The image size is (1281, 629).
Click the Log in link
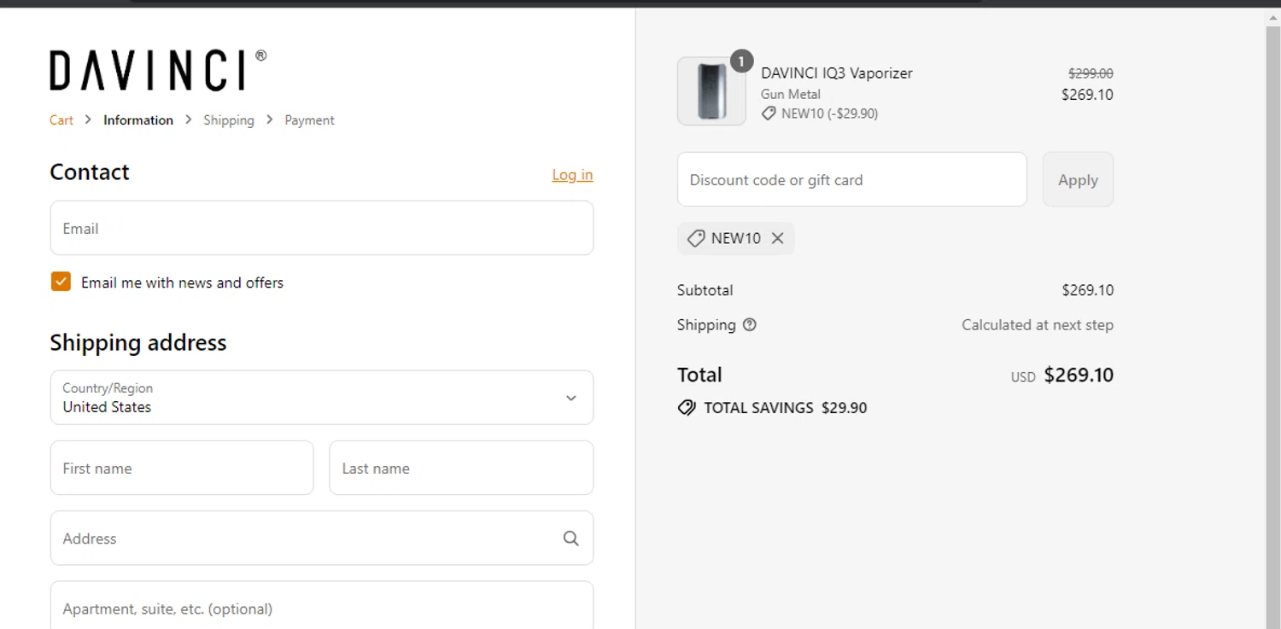coord(572,175)
